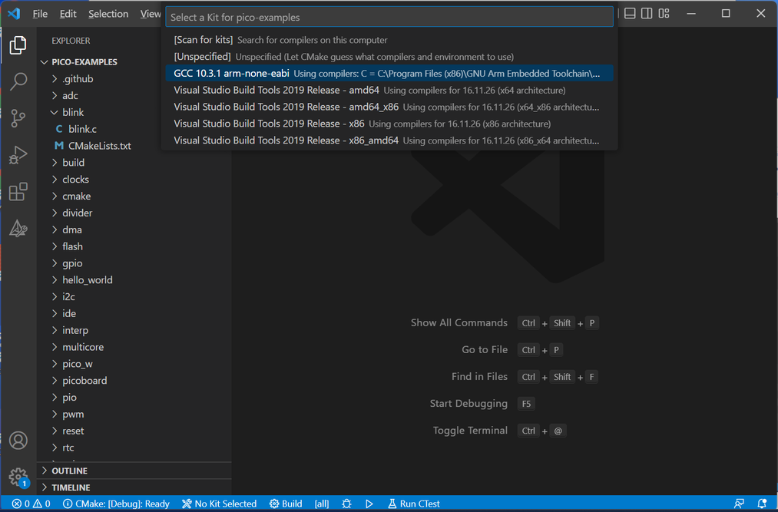Select the GCC 10.3.1 arm-none-eabi kit
778x512 pixels.
(389, 74)
